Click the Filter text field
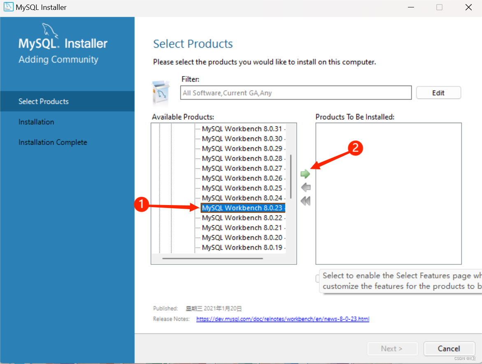 (x=296, y=93)
